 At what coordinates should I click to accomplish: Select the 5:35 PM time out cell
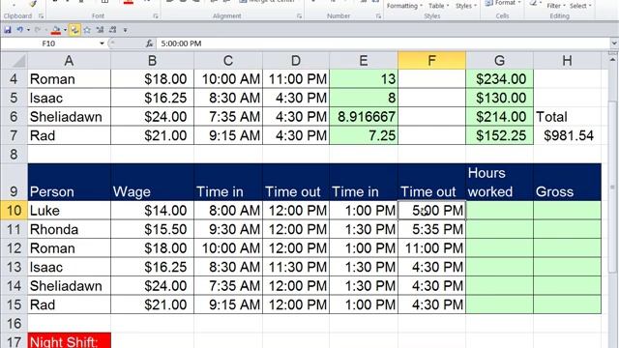[x=432, y=229]
